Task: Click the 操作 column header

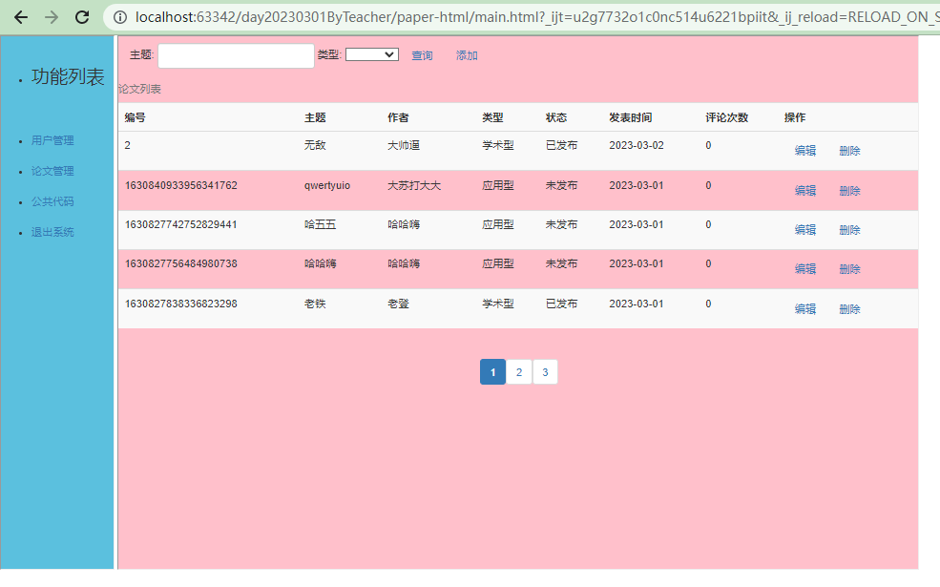Action: click(795, 117)
